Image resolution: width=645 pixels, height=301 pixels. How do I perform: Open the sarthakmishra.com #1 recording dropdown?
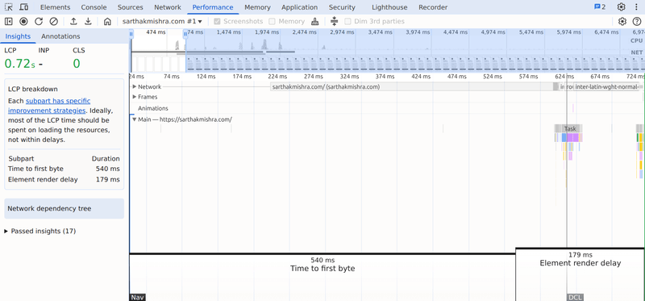[x=163, y=22]
